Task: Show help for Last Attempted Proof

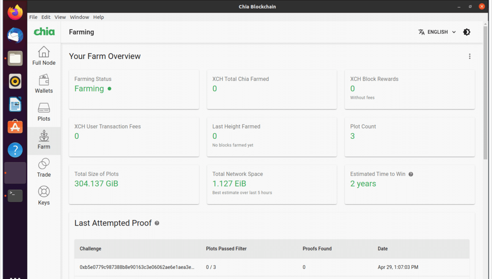Action: 157,223
